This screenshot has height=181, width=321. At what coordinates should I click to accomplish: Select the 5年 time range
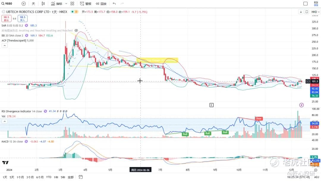tap(63, 177)
